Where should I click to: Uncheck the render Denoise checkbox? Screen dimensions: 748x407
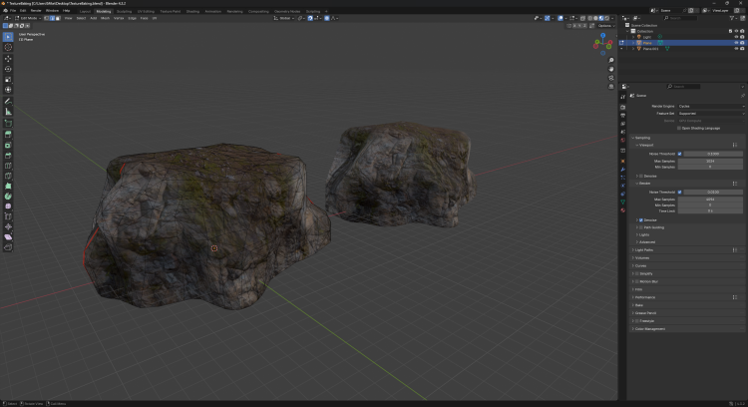coord(640,219)
